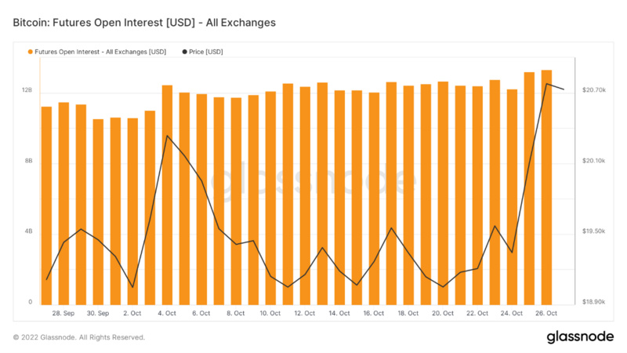Click the 4B left axis label
The width and height of the screenshot is (627, 353).
(27, 231)
